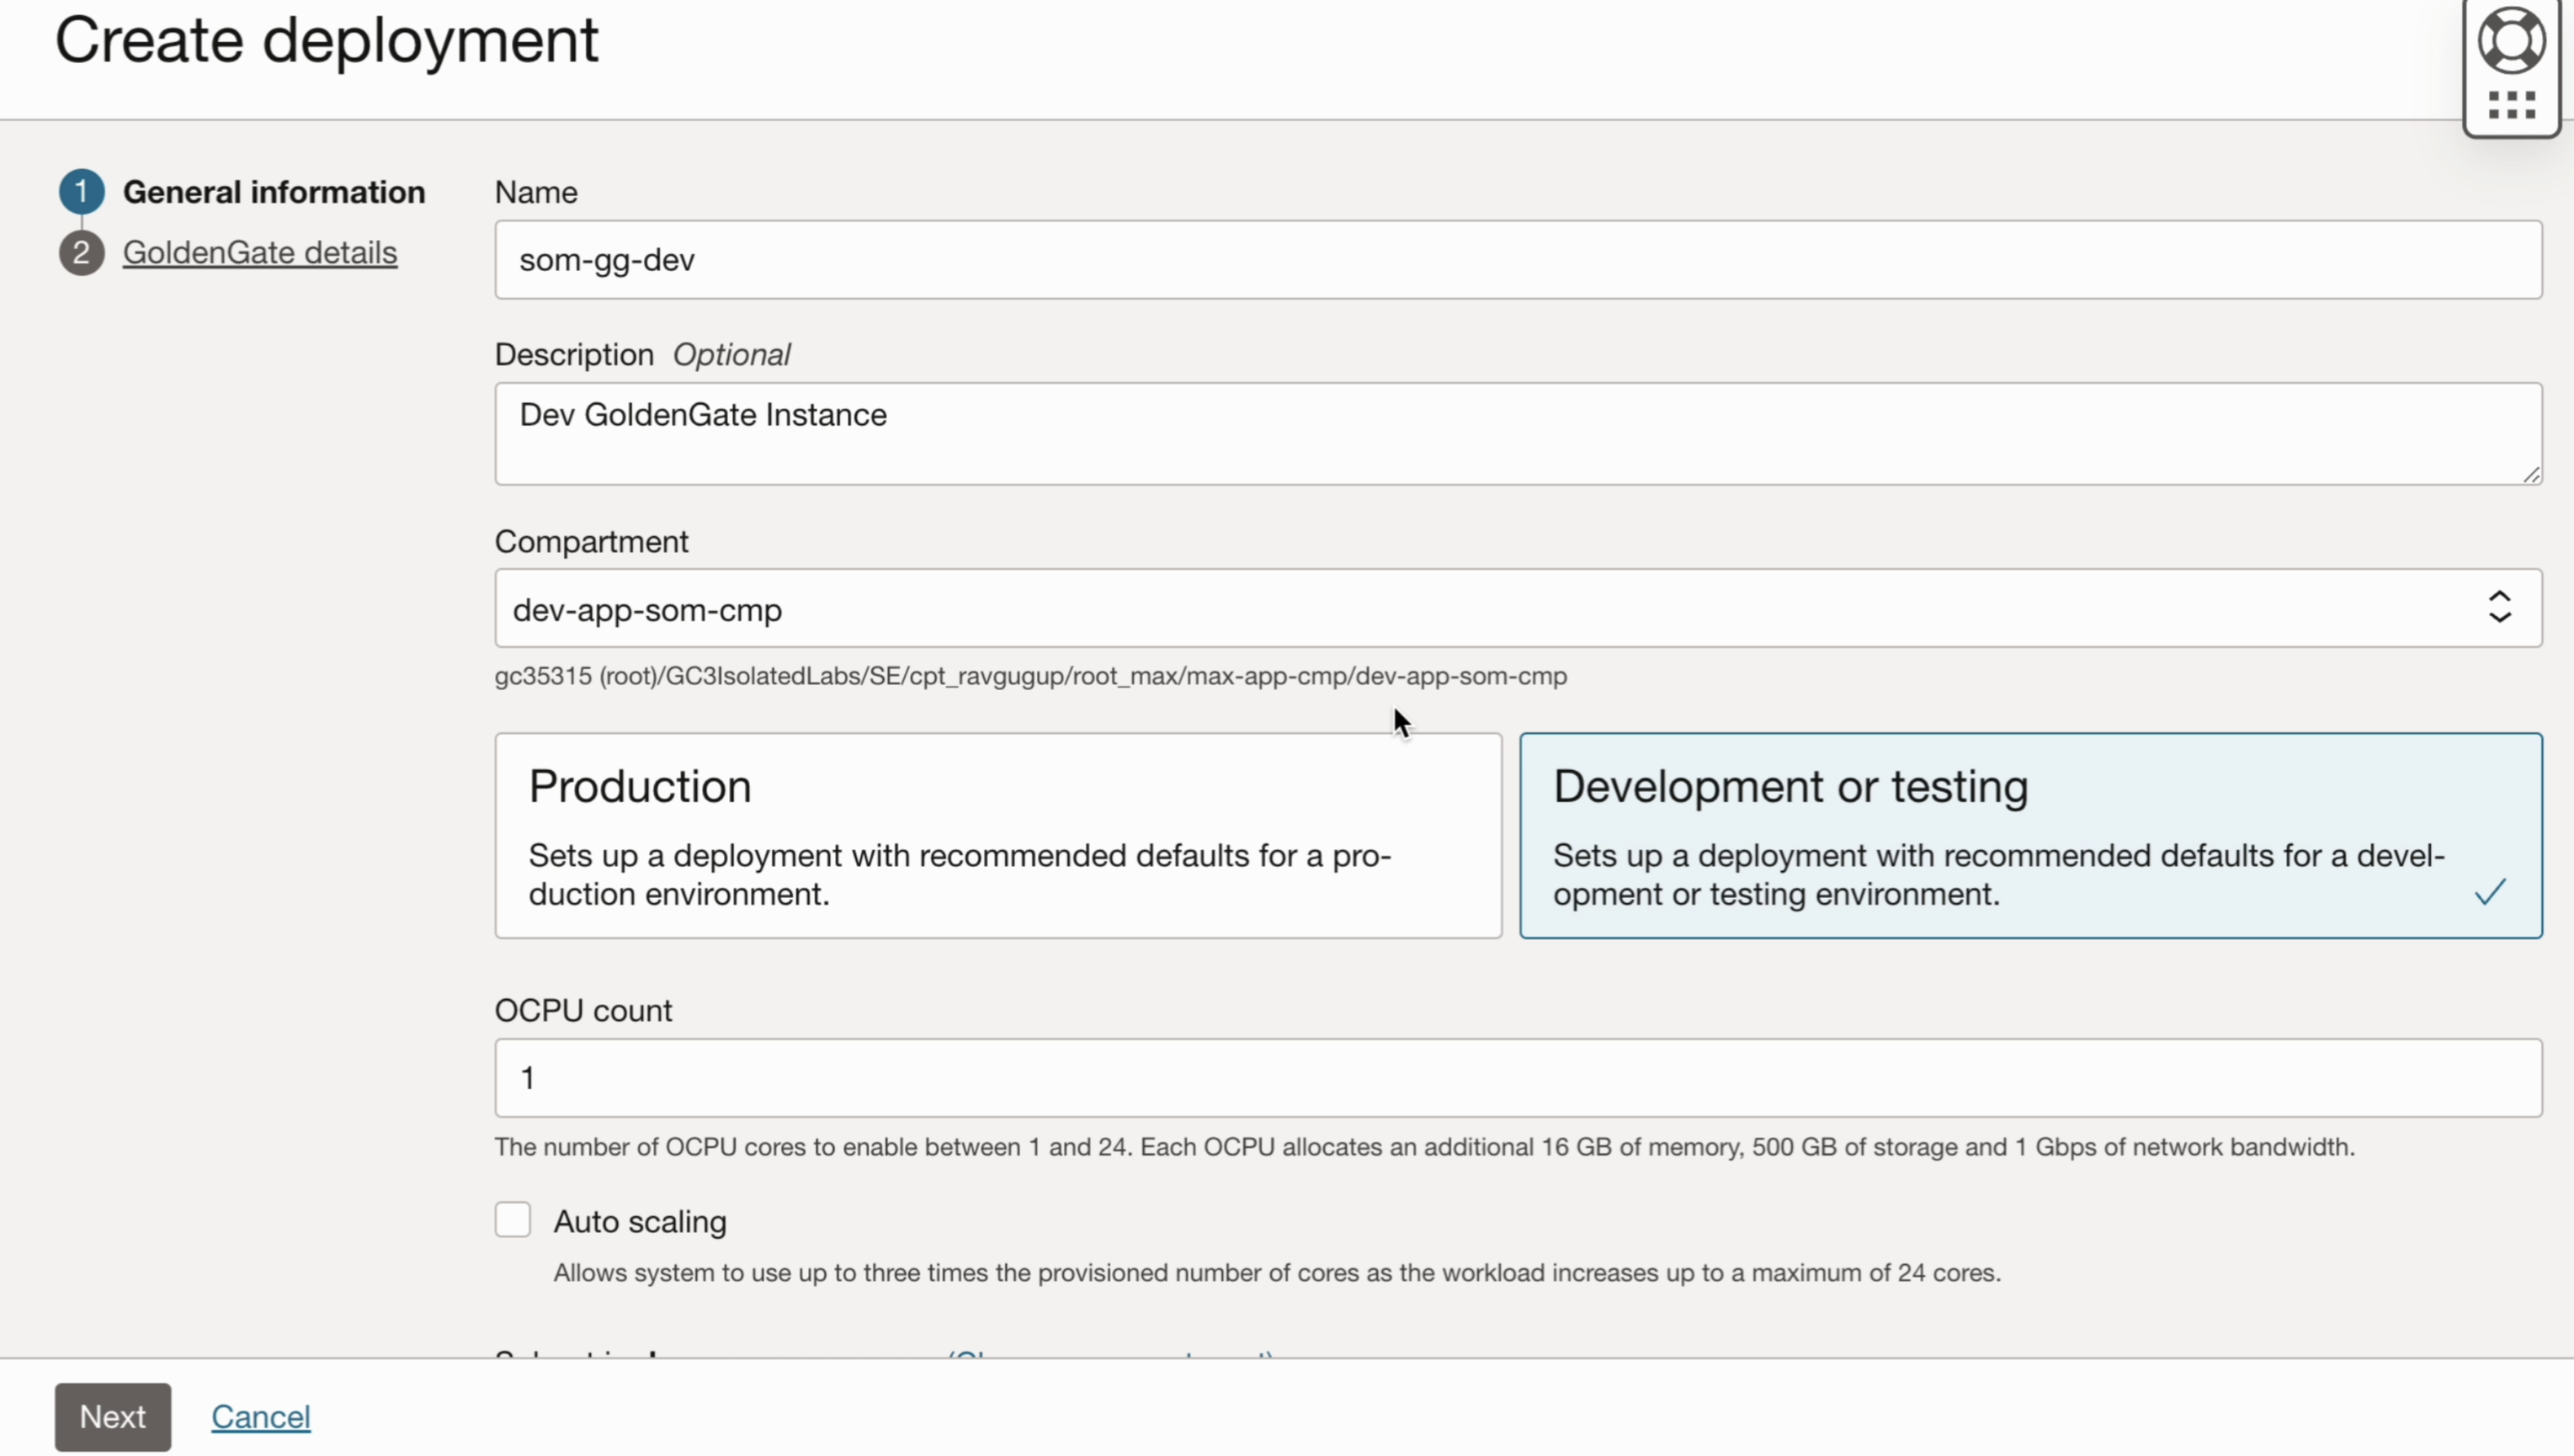This screenshot has width=2574, height=1456.
Task: Open the app navigation grid icon
Action: pyautogui.click(x=2513, y=105)
